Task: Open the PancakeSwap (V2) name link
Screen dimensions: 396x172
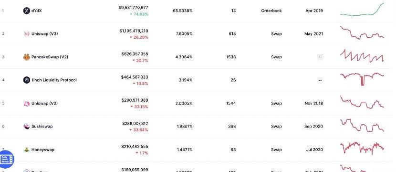Action: click(50, 57)
